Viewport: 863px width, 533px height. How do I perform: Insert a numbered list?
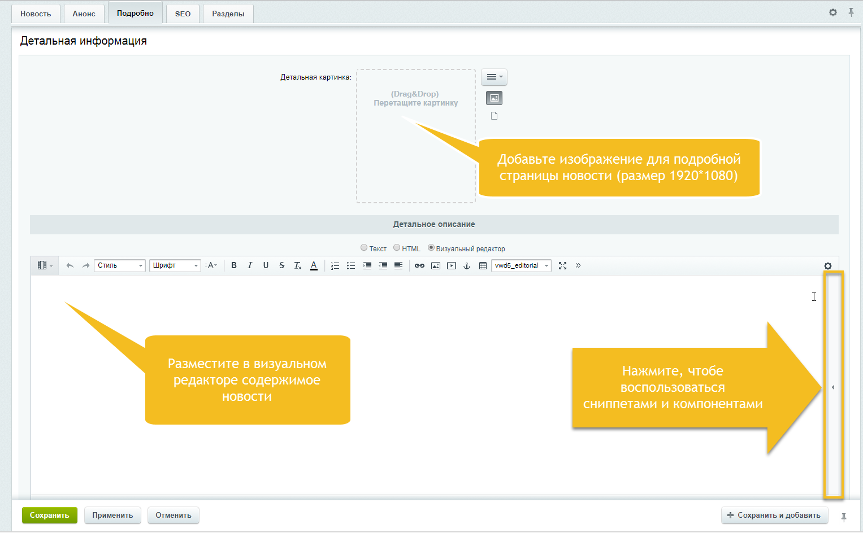point(335,265)
